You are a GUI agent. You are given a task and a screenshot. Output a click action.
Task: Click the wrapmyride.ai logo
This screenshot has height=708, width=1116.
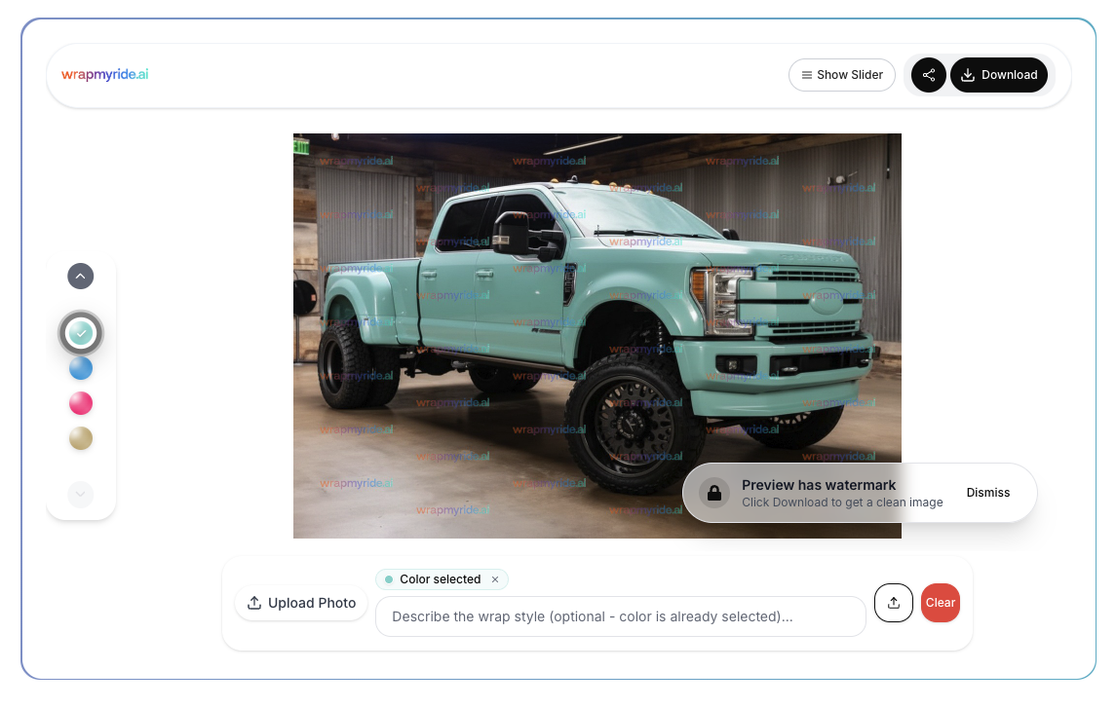[x=103, y=74]
